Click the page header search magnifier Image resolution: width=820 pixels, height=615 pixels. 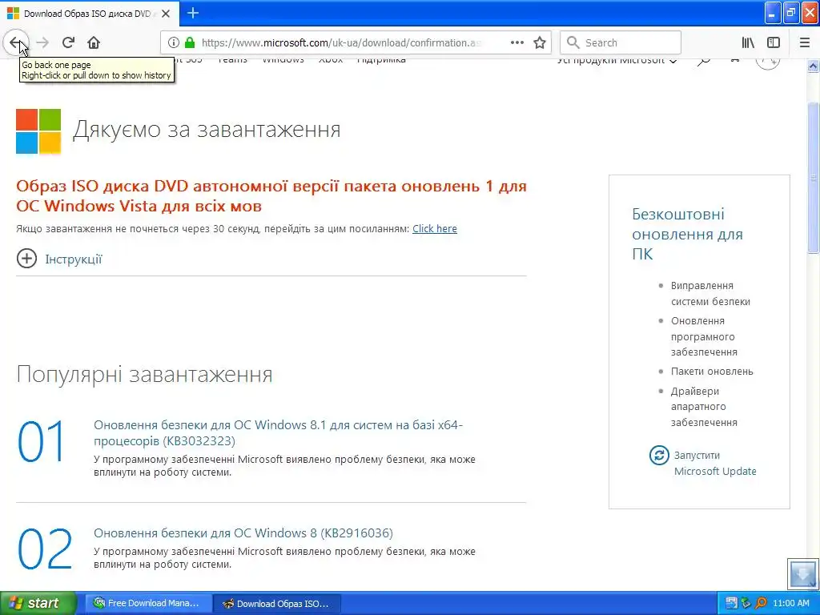(x=704, y=61)
